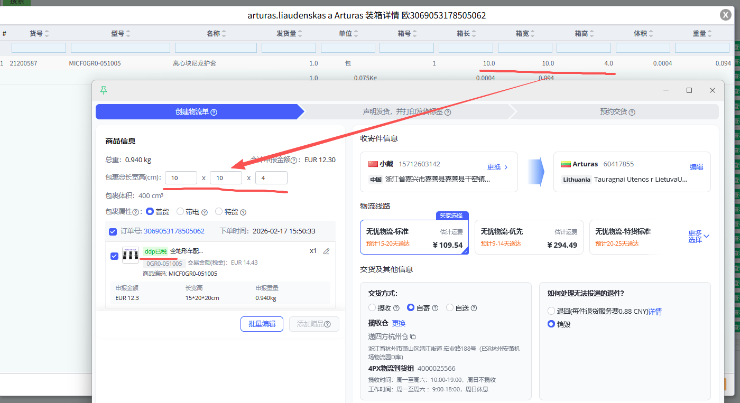
Task: Click the package height field showing 4
Action: tap(271, 178)
